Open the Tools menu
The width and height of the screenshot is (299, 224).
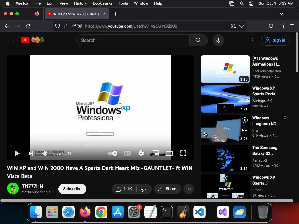123,3
